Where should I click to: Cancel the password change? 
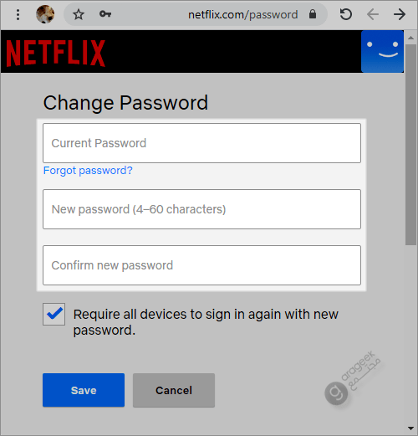point(174,390)
